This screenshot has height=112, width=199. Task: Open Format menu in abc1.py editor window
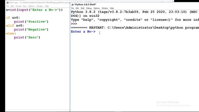point(18,6)
